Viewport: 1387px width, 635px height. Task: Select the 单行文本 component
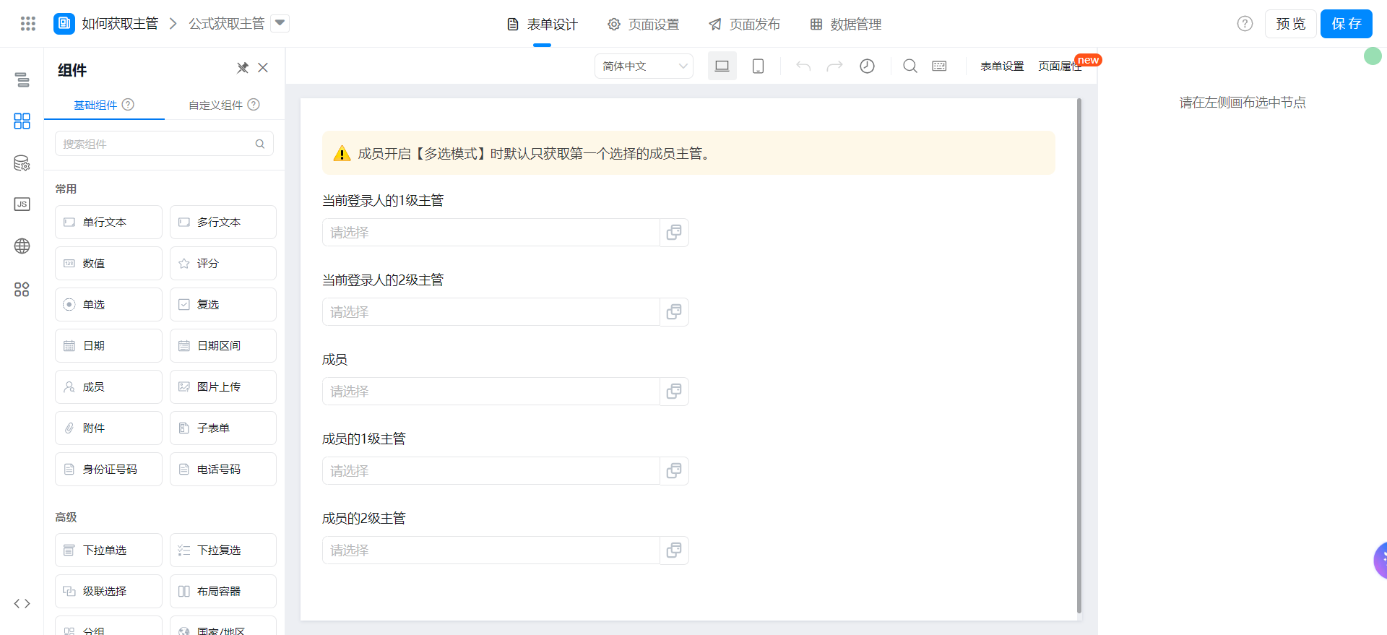(x=108, y=223)
